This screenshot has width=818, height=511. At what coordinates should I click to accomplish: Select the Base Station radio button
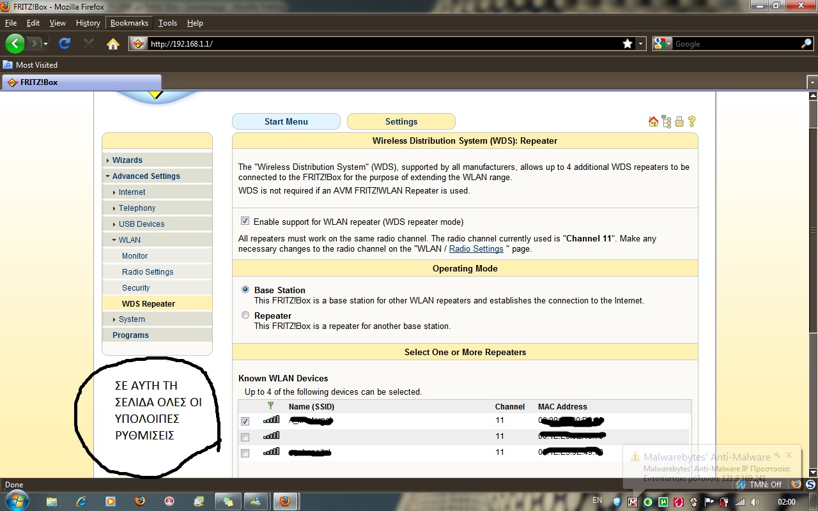245,289
